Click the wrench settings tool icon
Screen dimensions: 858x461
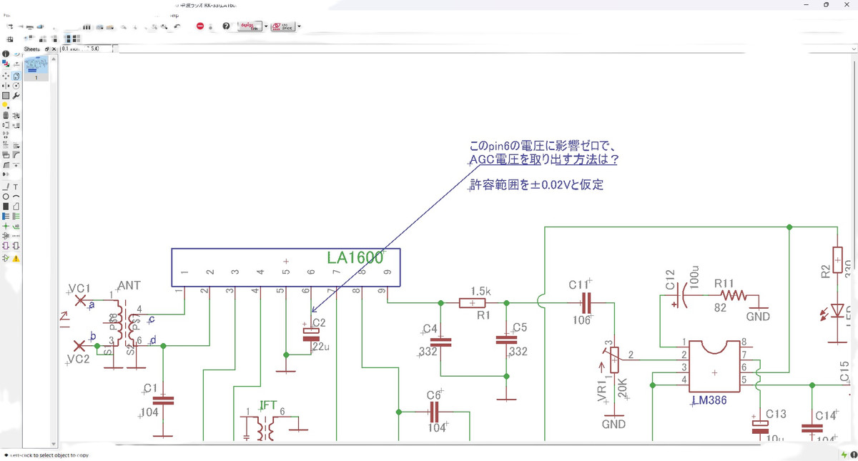coord(16,95)
